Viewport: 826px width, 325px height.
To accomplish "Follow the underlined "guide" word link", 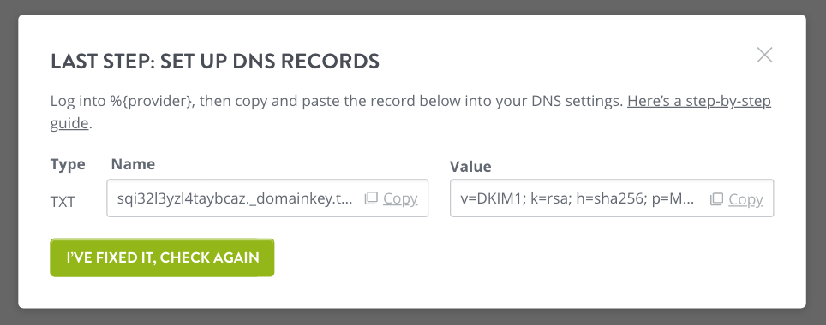I will point(69,123).
